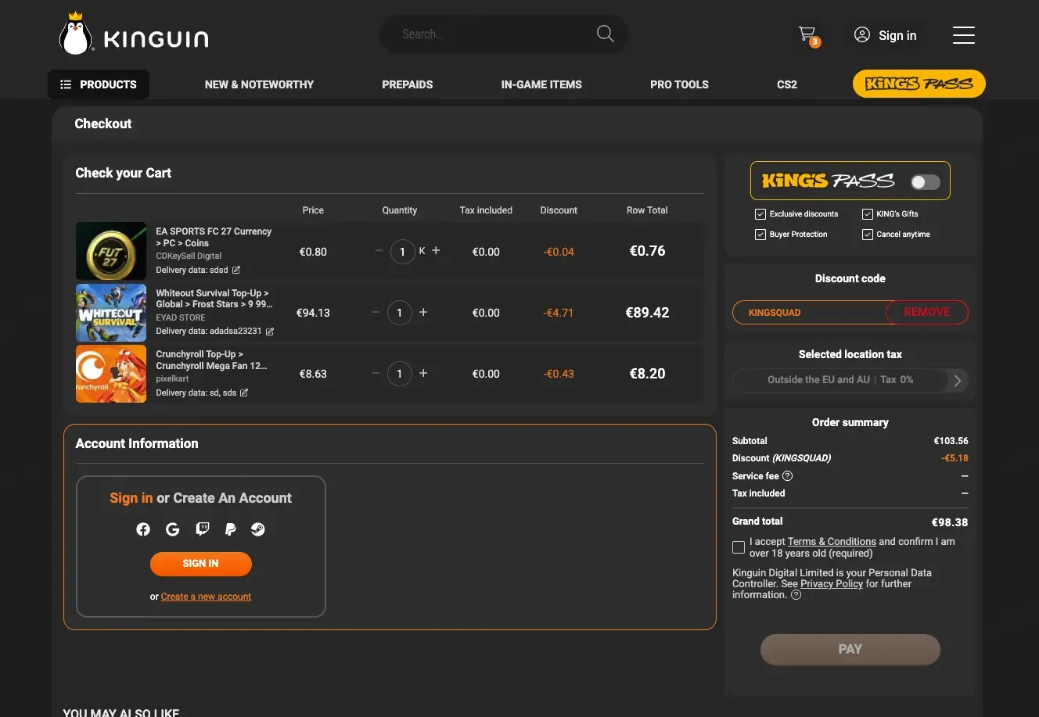Sign in with Facebook icon
The width and height of the screenshot is (1039, 717).
pos(143,529)
